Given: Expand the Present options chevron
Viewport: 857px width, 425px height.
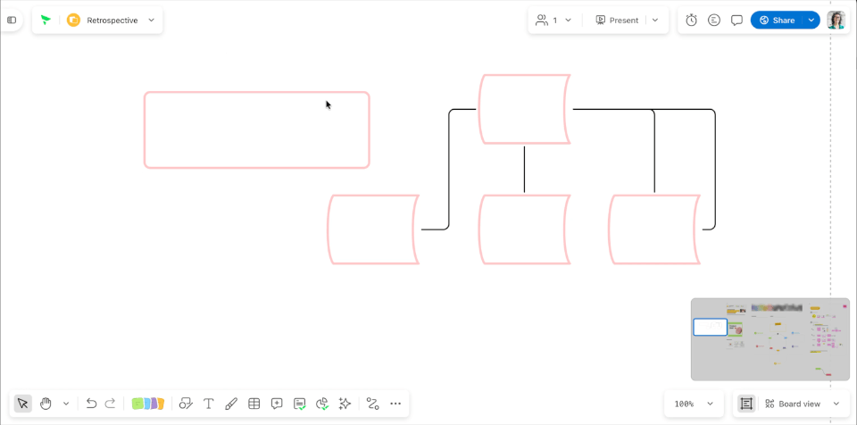Looking at the screenshot, I should point(655,21).
